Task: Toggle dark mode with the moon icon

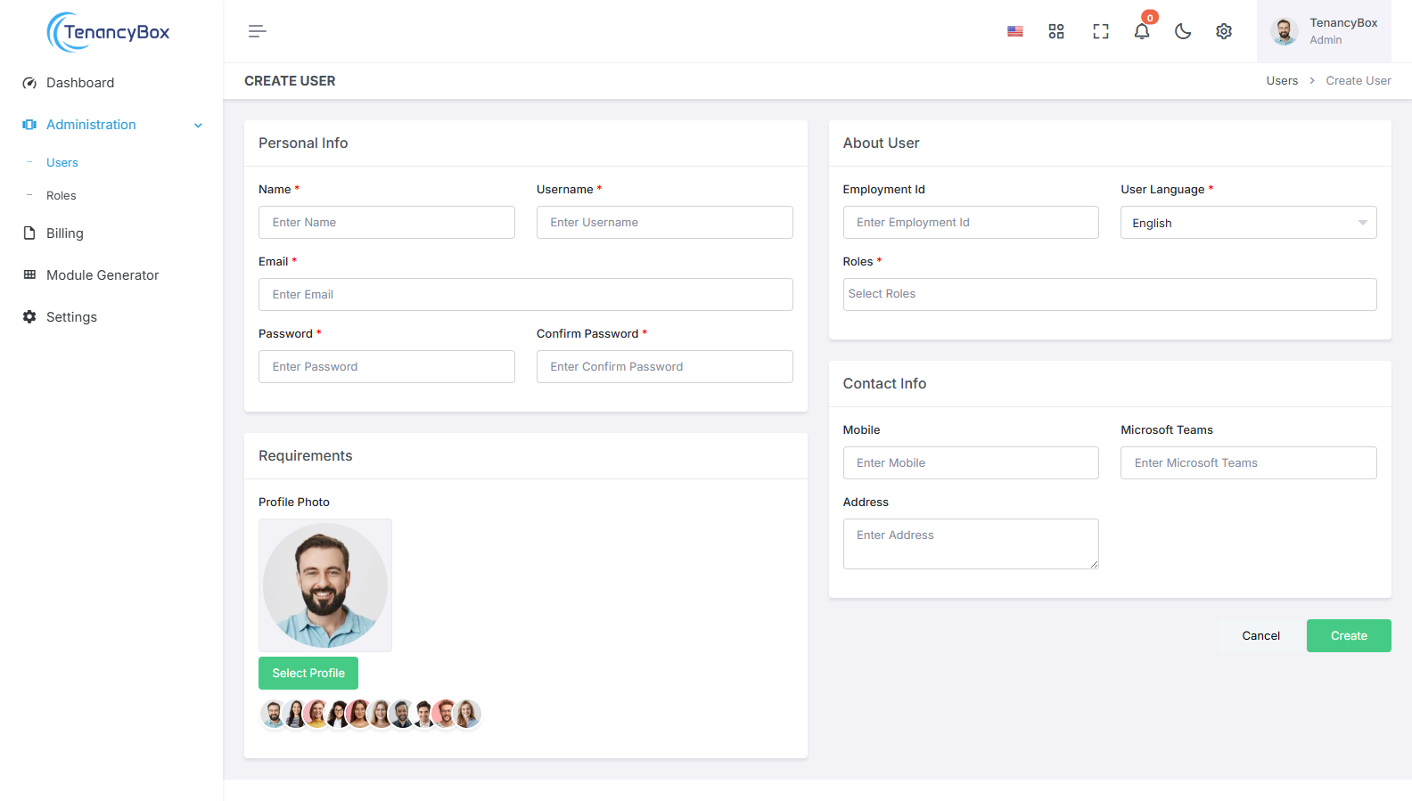Action: click(x=1183, y=31)
